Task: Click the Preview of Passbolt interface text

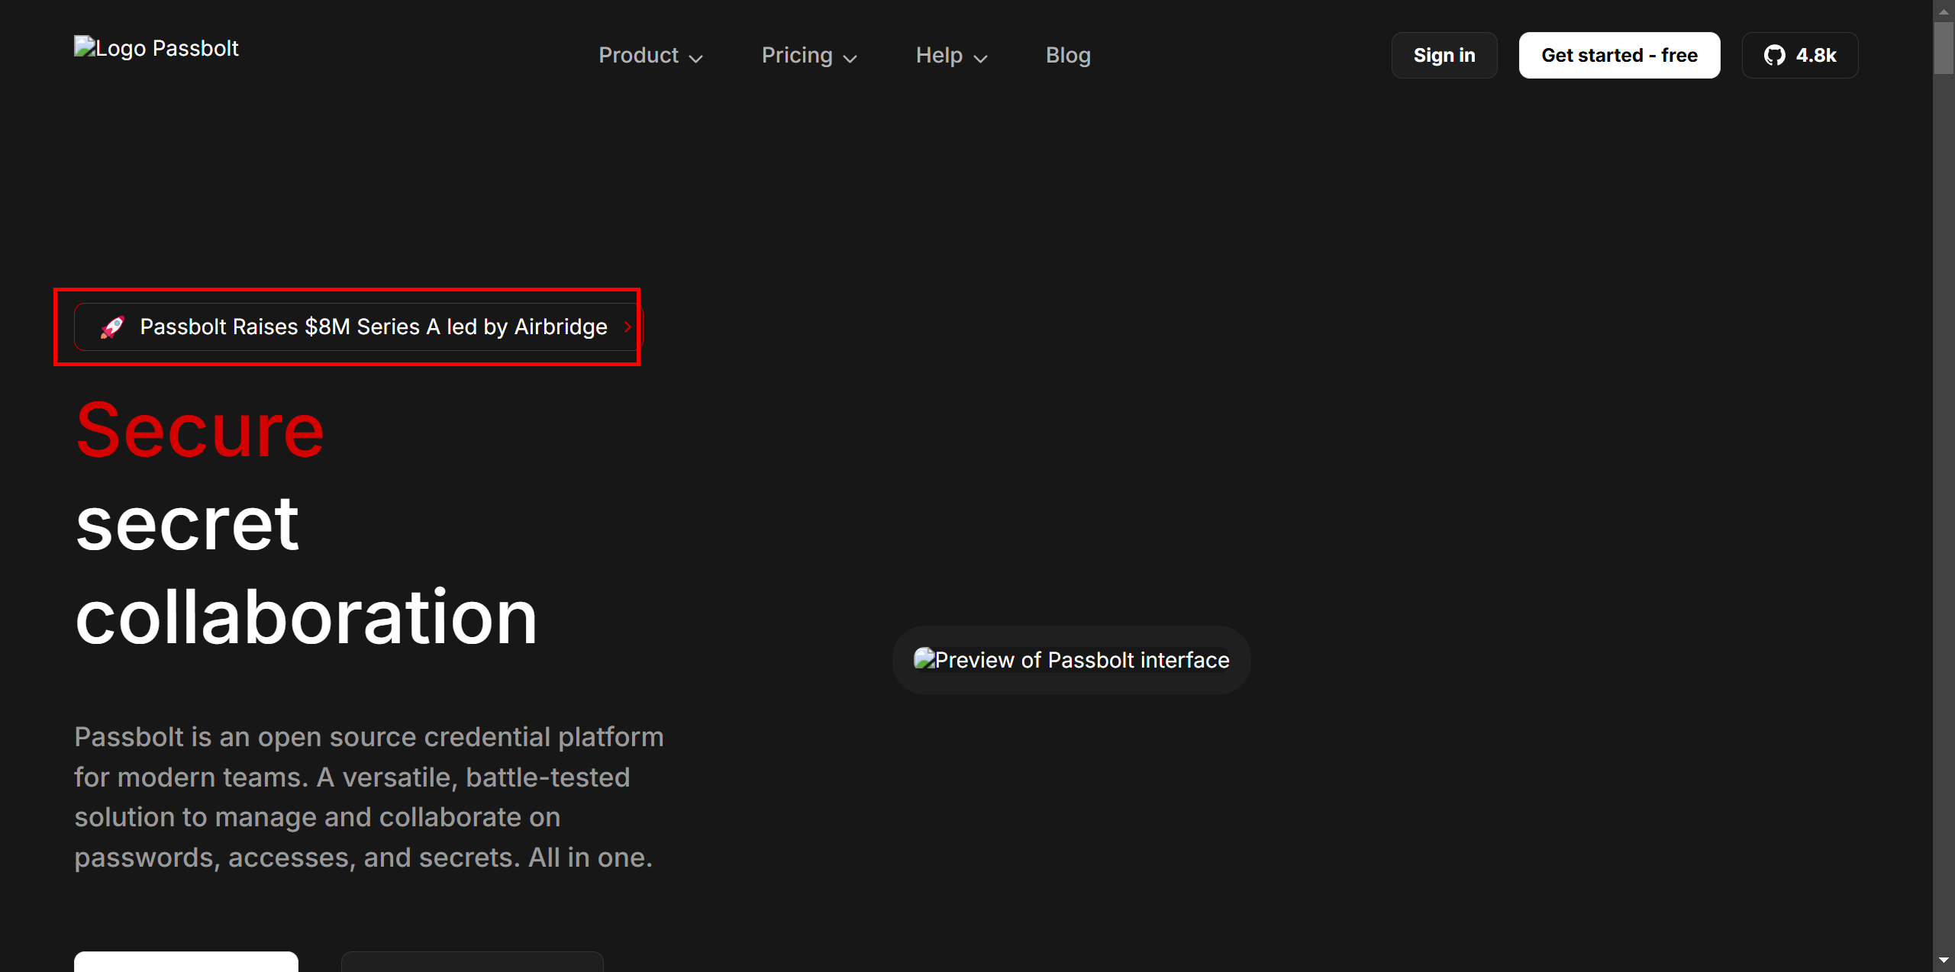Action: [x=1082, y=660]
